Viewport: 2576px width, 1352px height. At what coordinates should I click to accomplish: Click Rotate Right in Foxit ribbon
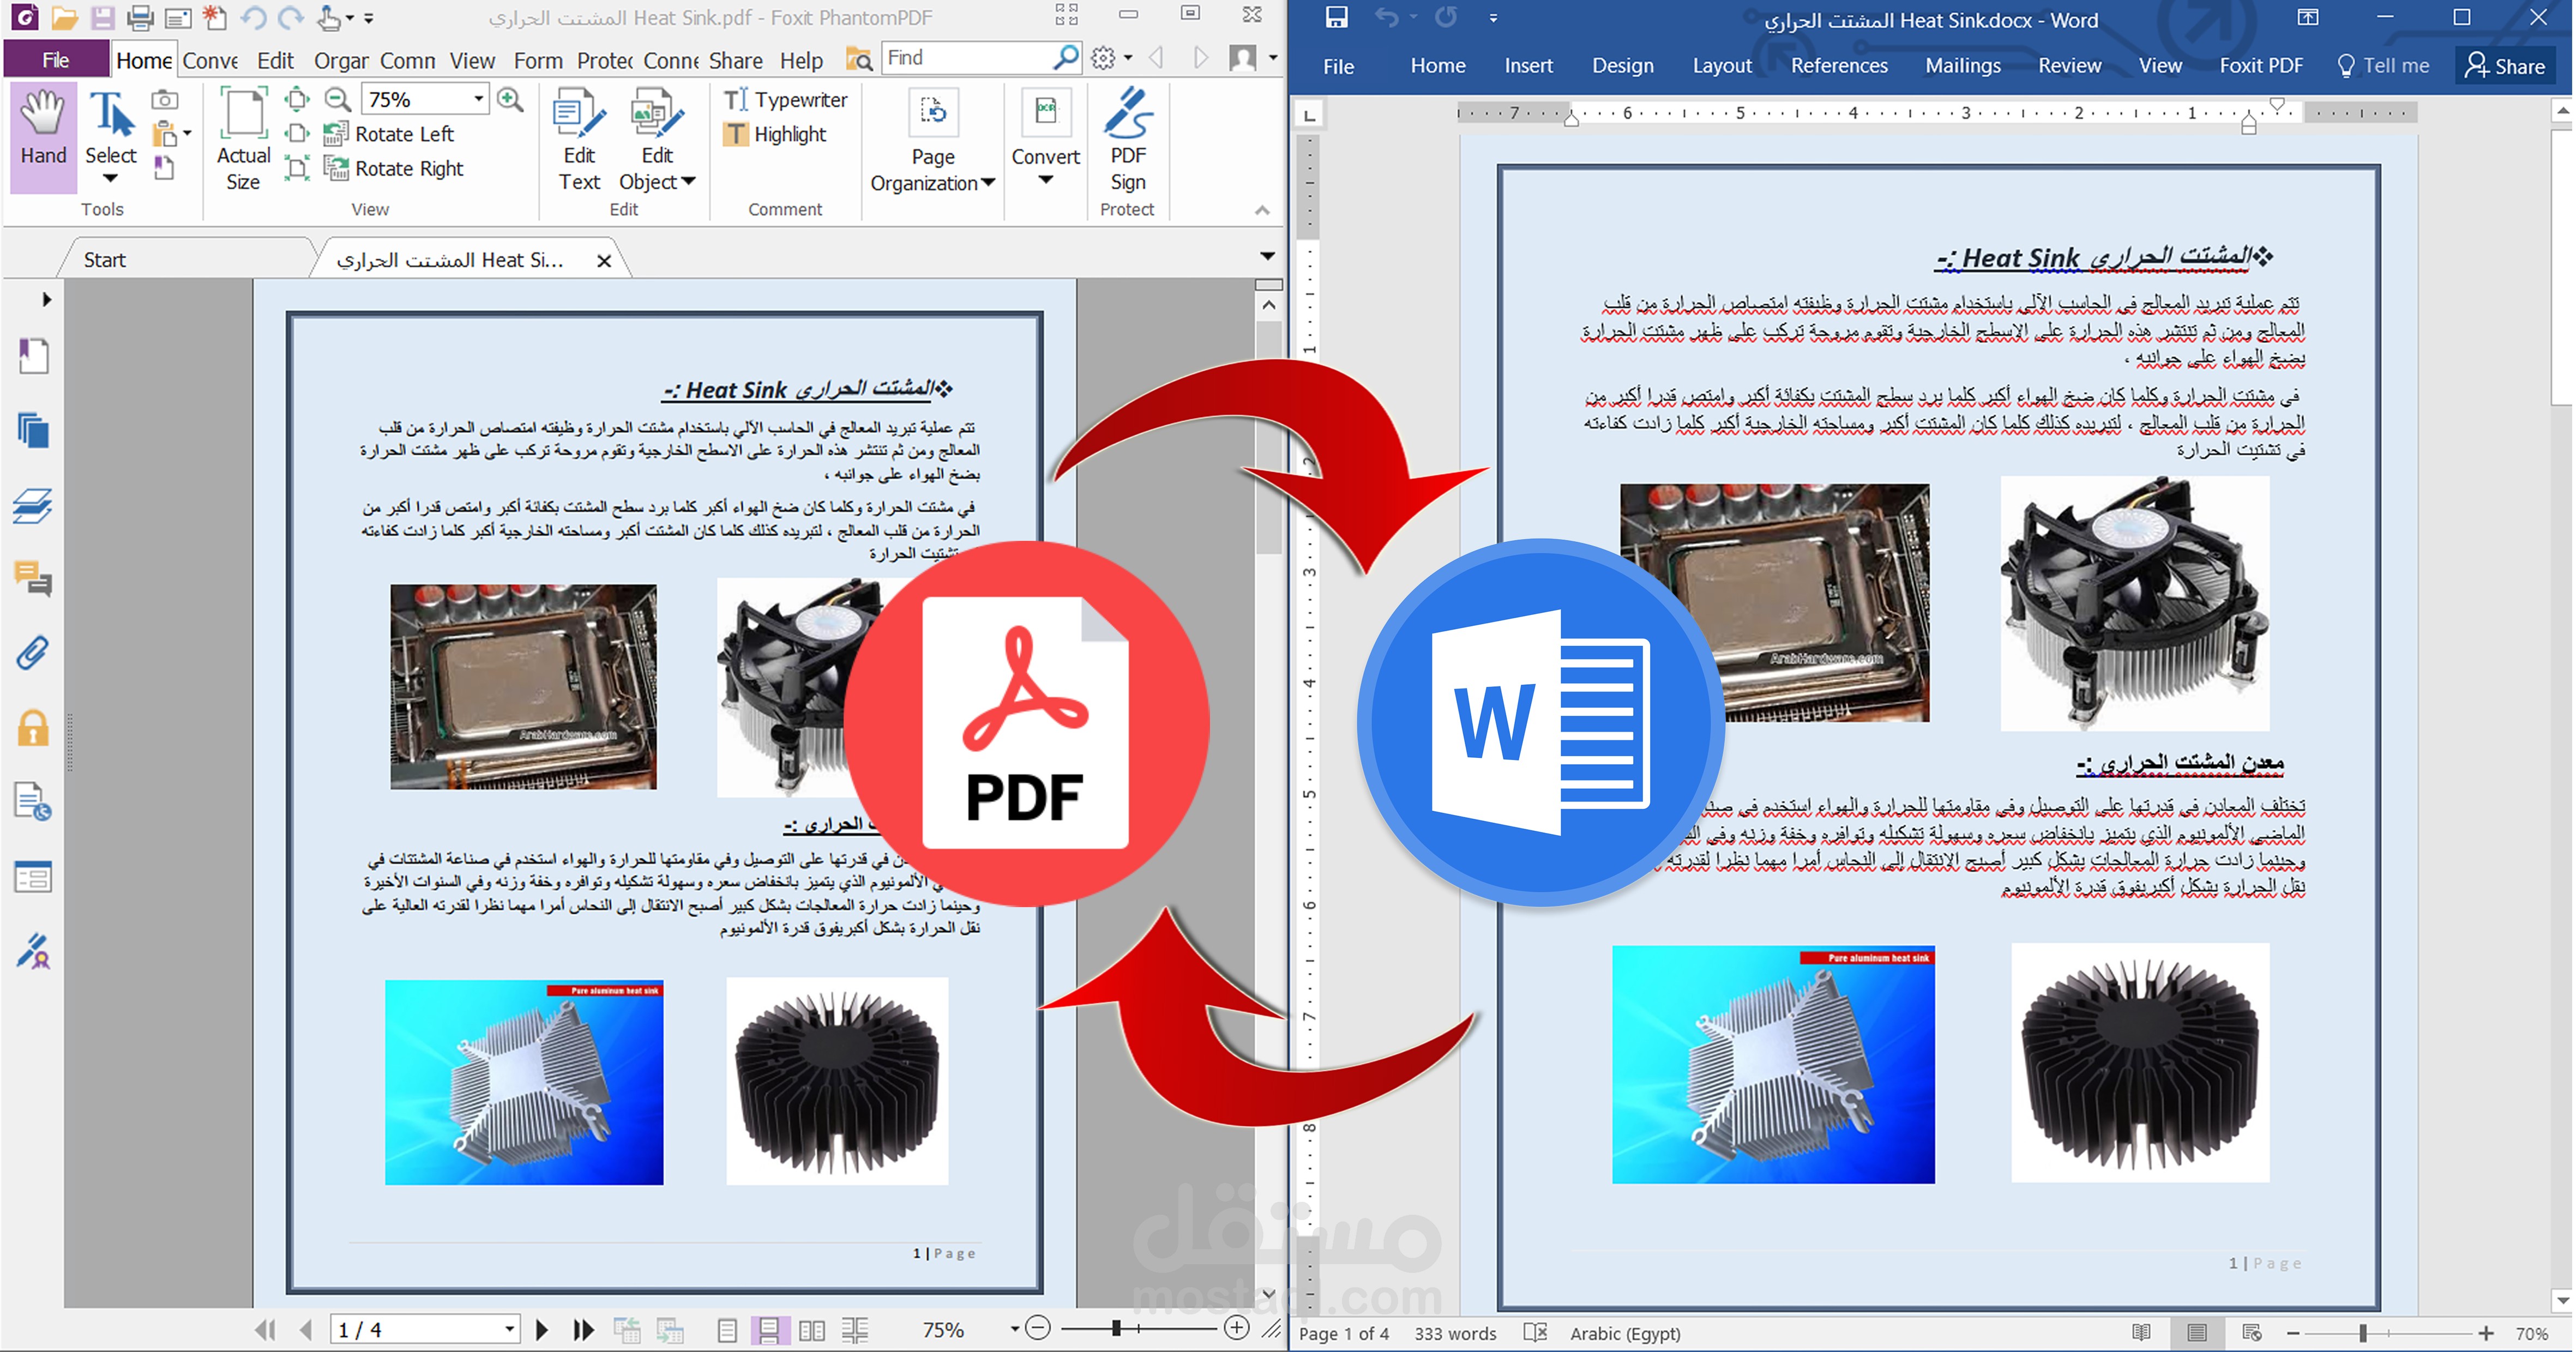(395, 168)
